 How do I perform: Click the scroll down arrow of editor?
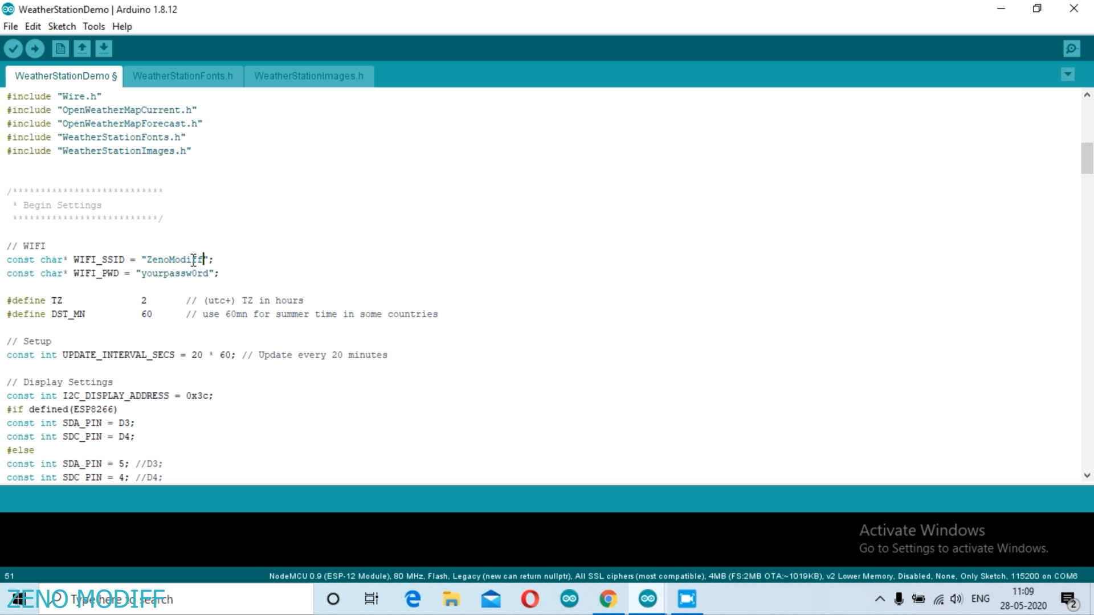(x=1087, y=475)
